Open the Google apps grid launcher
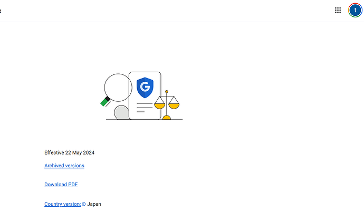The image size is (364, 212). (338, 10)
